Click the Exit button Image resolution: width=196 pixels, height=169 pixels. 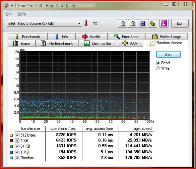(x=180, y=23)
